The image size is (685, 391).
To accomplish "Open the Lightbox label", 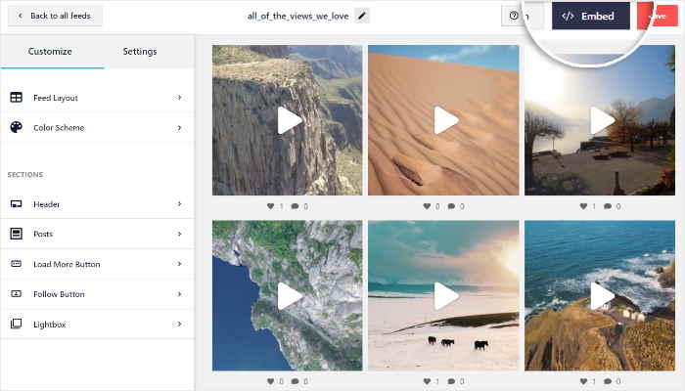I will click(x=50, y=325).
